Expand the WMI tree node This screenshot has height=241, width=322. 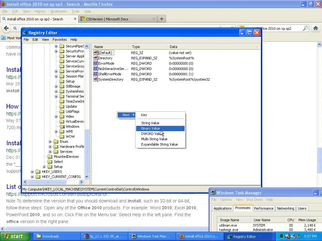tap(56, 131)
